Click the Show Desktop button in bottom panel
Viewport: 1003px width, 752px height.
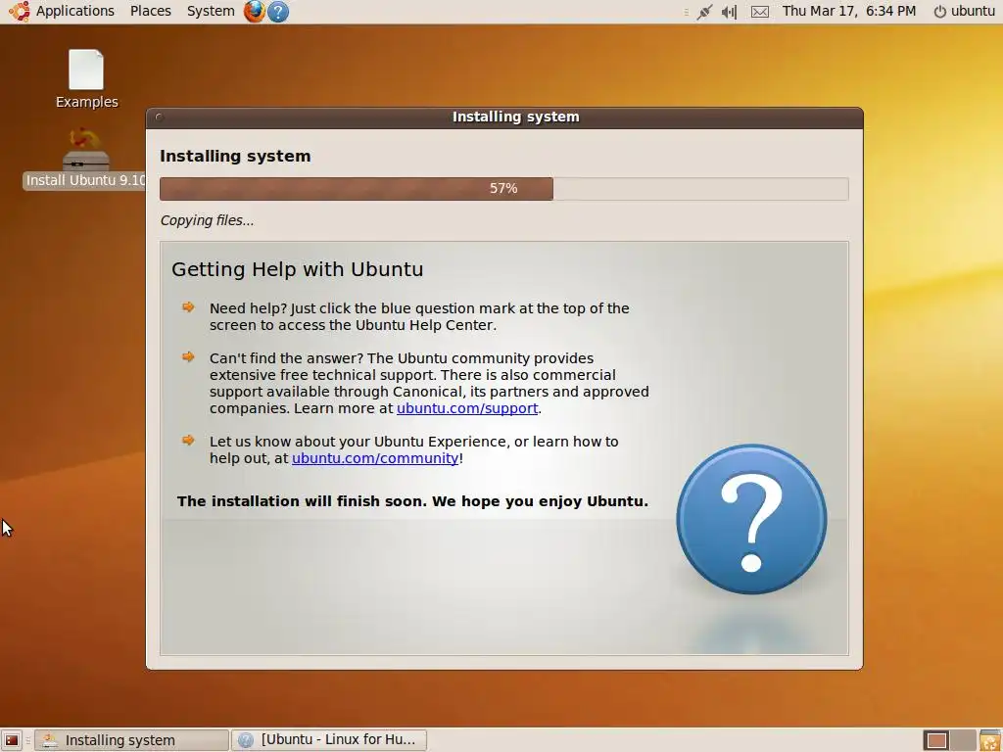12,740
